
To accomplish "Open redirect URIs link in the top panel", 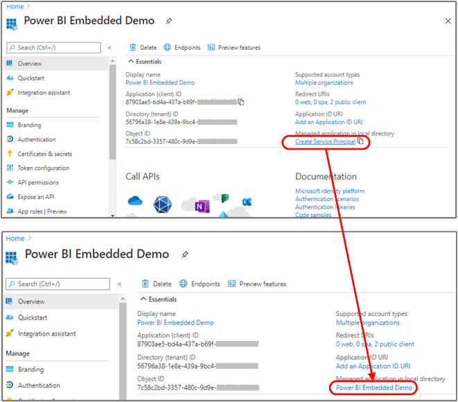I will tap(331, 102).
